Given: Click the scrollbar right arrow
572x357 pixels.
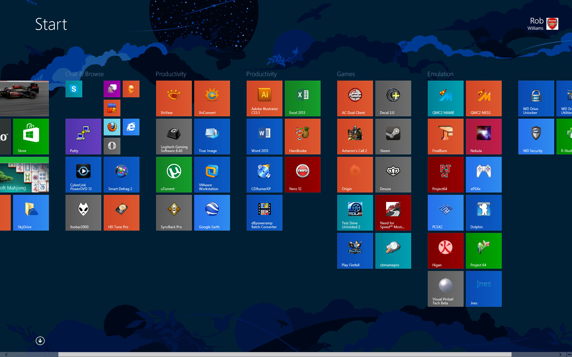Looking at the screenshot, I should [x=560, y=354].
